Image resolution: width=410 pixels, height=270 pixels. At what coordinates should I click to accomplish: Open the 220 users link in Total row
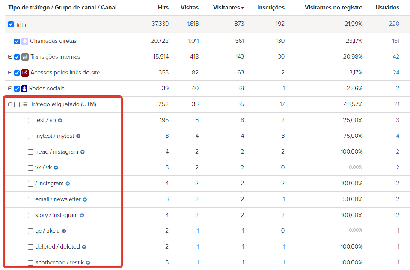pos(394,24)
